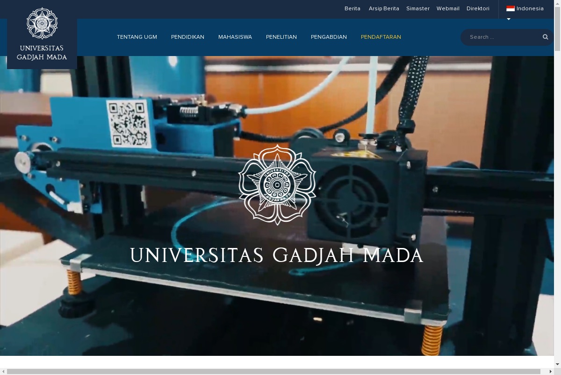
Task: Click the search magnifier icon
Action: click(545, 37)
